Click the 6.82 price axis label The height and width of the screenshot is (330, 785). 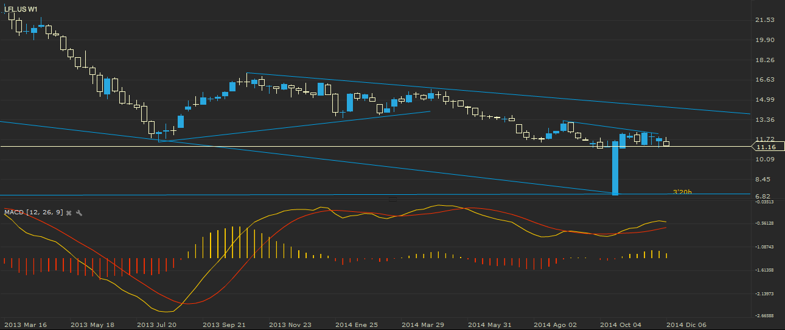point(764,197)
